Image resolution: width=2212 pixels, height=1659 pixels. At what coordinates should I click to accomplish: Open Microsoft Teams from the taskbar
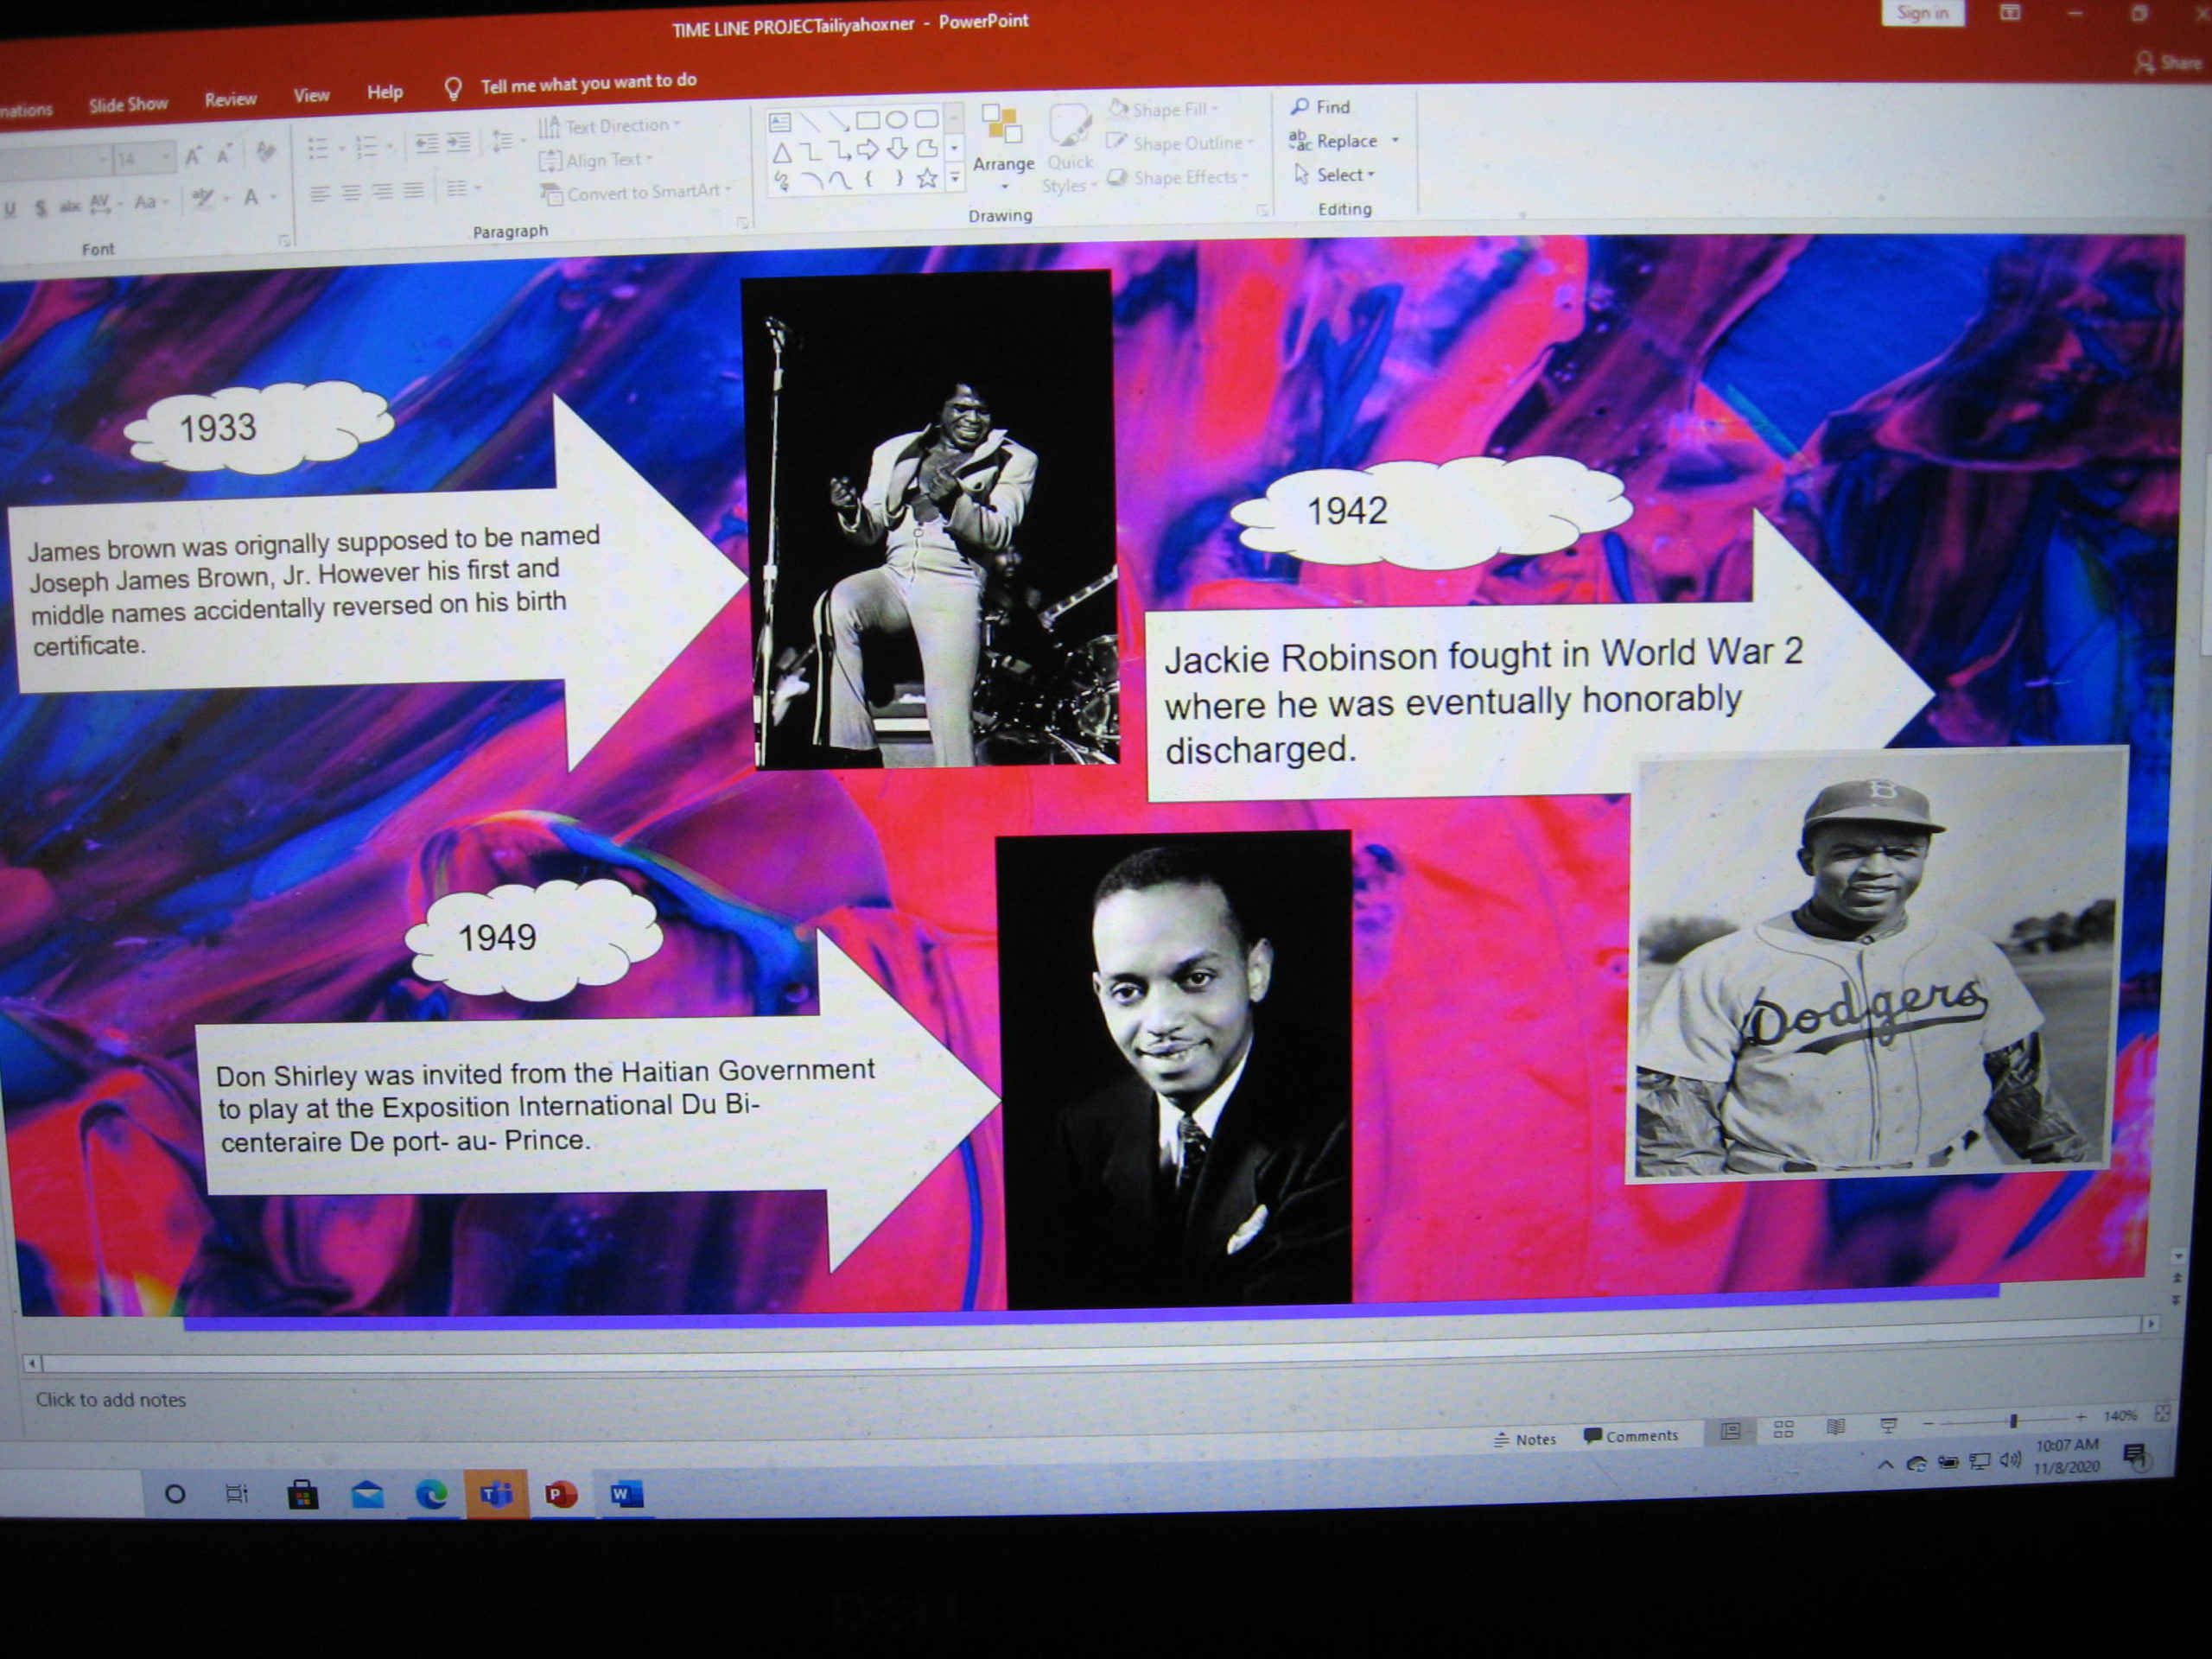(x=497, y=1494)
